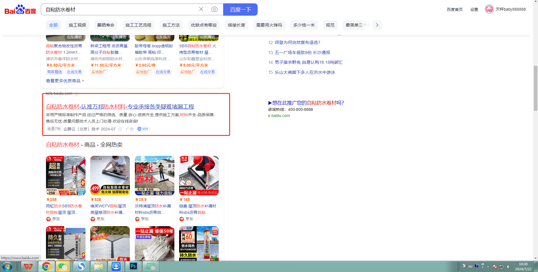Click the scrollbar down arrow
Image resolution: width=538 pixels, height=272 pixels.
click(535, 258)
